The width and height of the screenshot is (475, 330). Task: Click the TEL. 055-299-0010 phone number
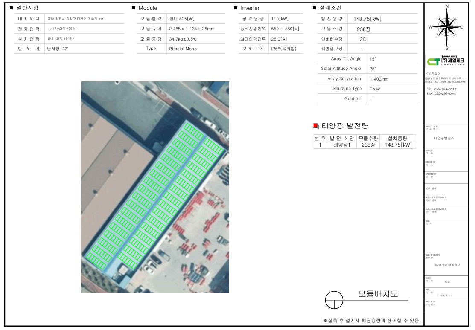coord(441,89)
